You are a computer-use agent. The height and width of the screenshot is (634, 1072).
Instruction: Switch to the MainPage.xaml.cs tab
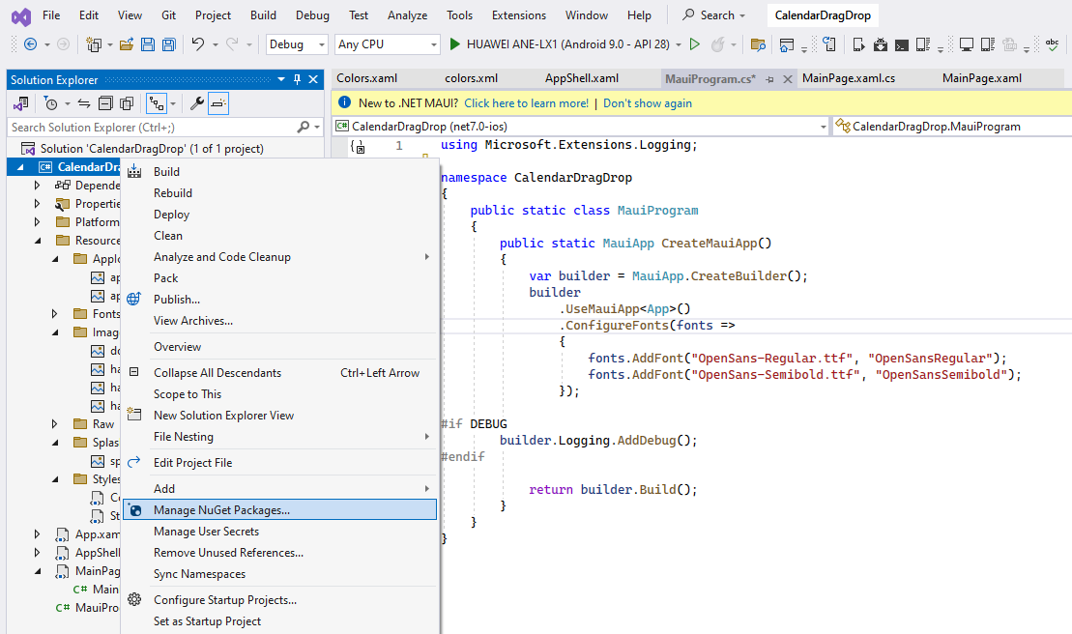tap(849, 78)
